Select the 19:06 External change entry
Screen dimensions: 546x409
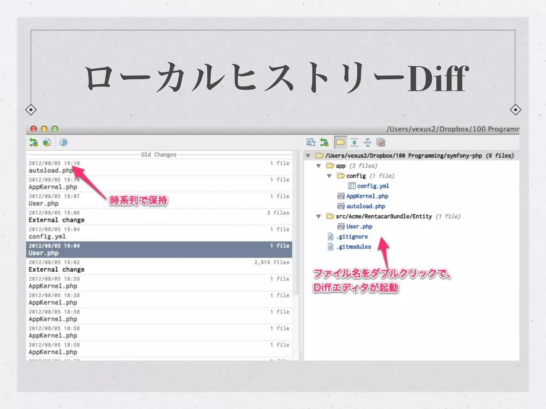pos(159,217)
